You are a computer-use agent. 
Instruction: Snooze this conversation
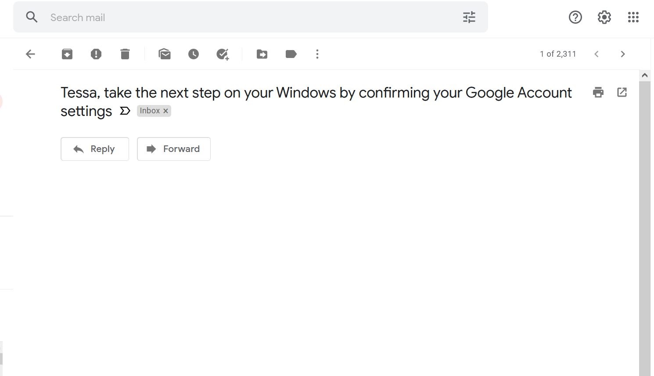pyautogui.click(x=193, y=54)
